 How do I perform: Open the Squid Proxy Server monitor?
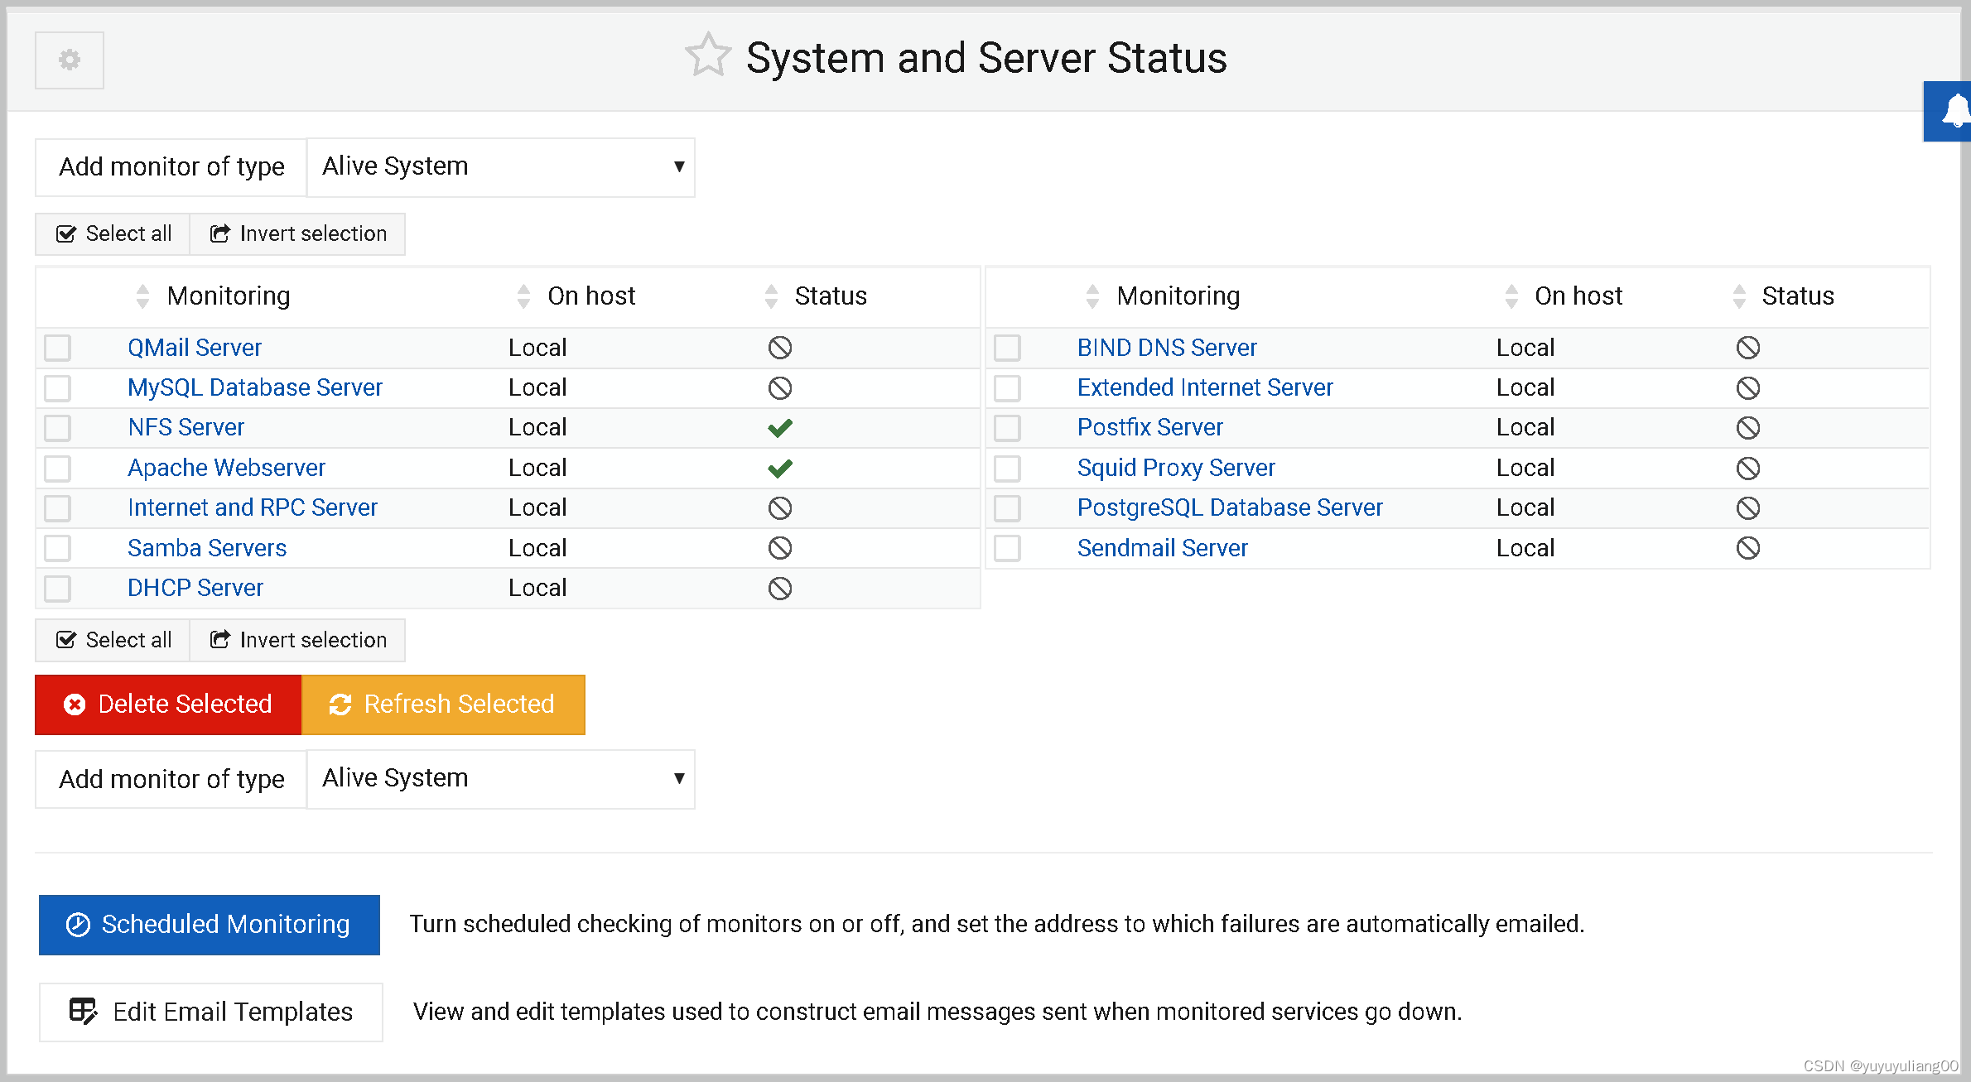pos(1176,468)
